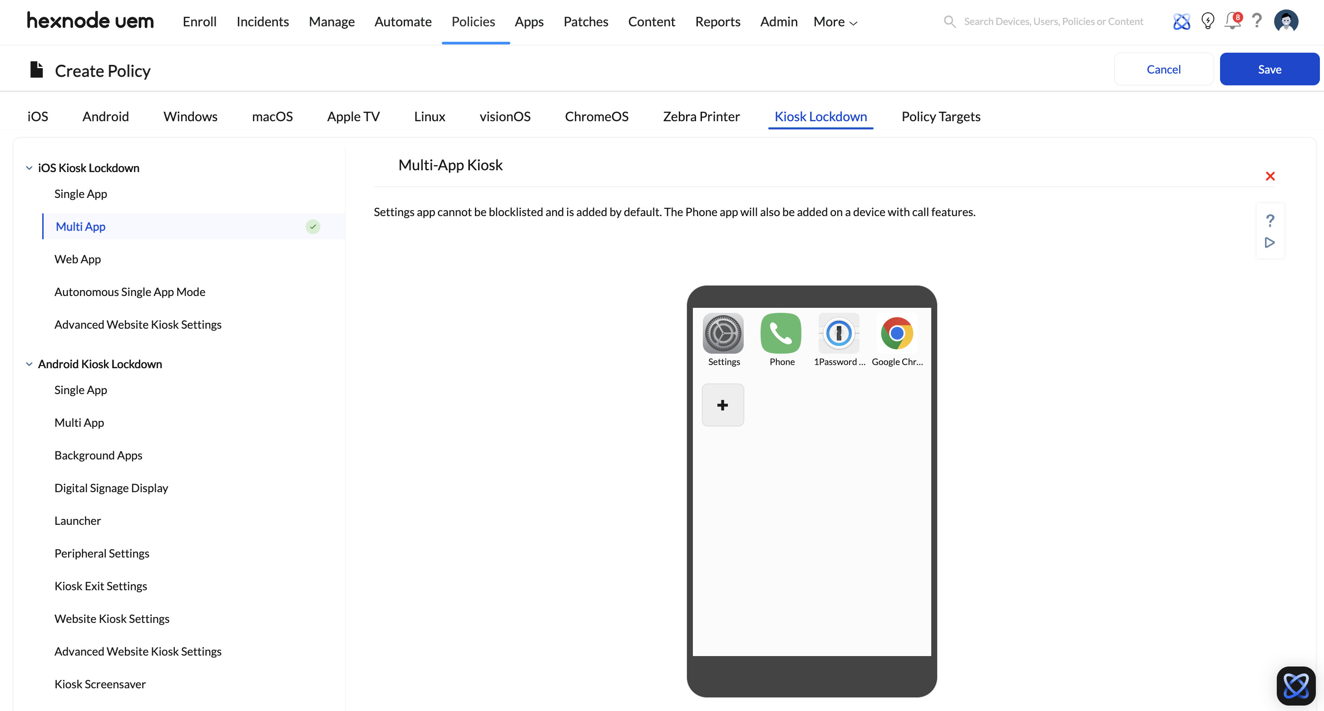
Task: Switch to the Android platform tab
Action: (x=105, y=117)
